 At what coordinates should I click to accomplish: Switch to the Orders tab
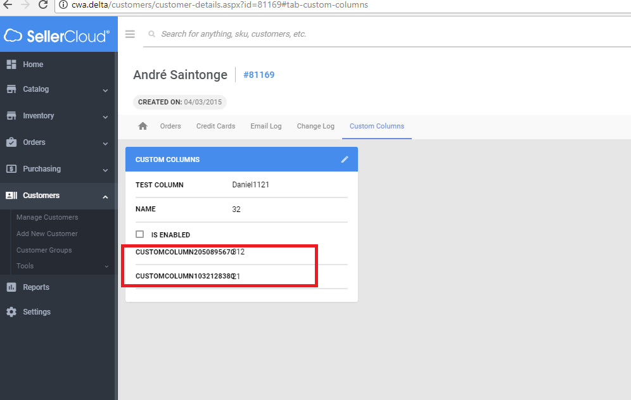click(170, 126)
